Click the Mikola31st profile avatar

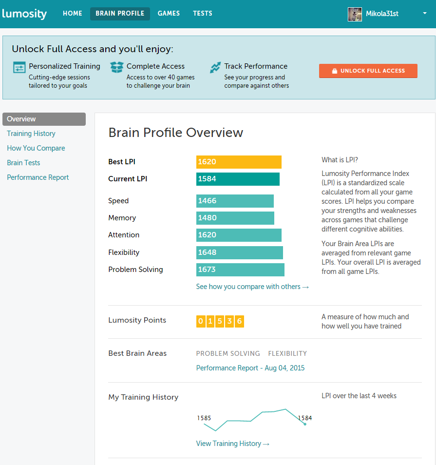point(355,14)
